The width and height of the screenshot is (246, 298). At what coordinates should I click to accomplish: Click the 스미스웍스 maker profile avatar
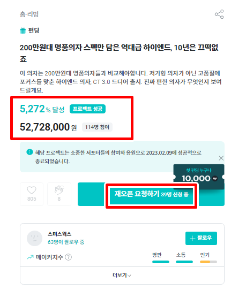34,238
